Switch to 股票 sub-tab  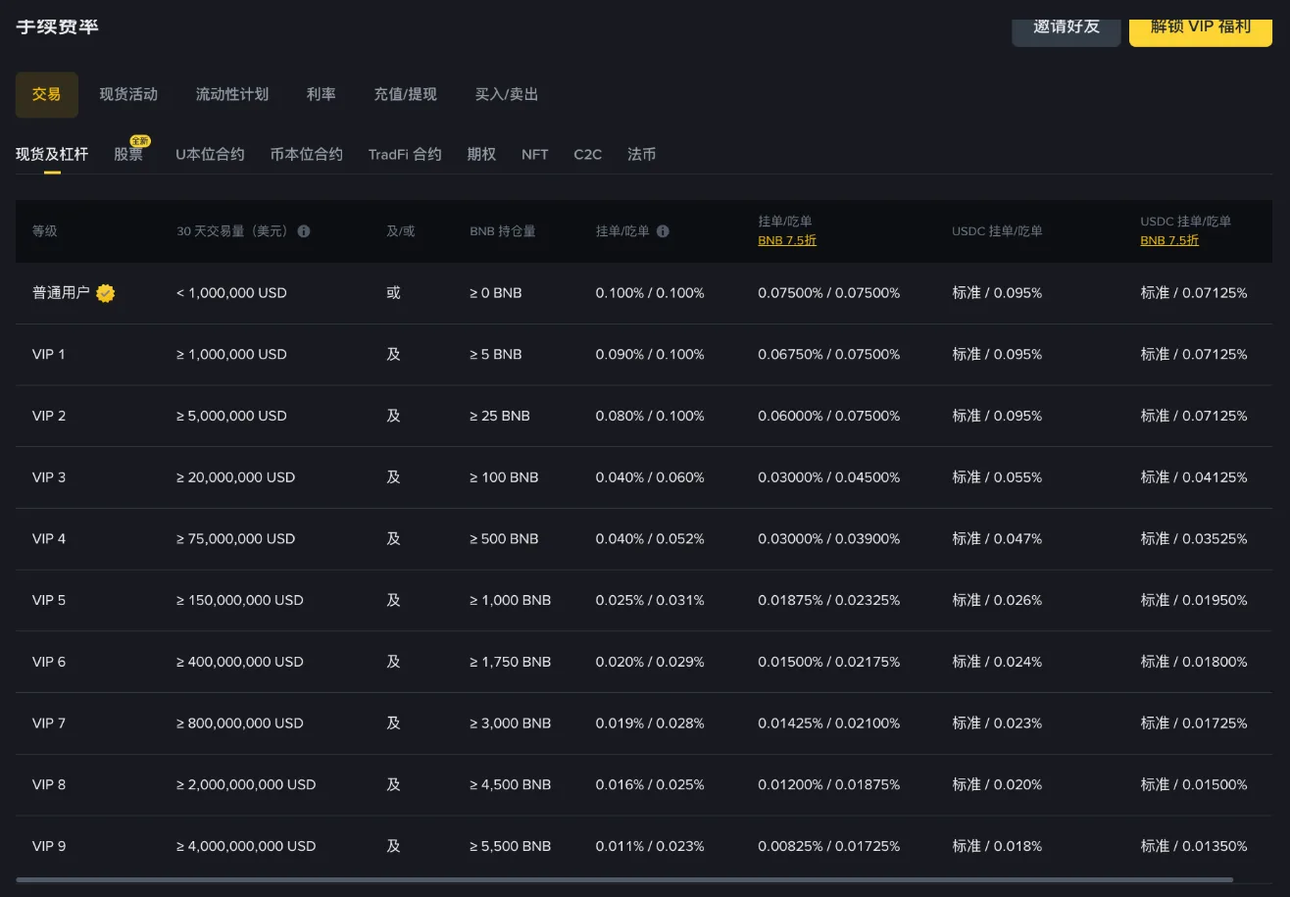[128, 155]
